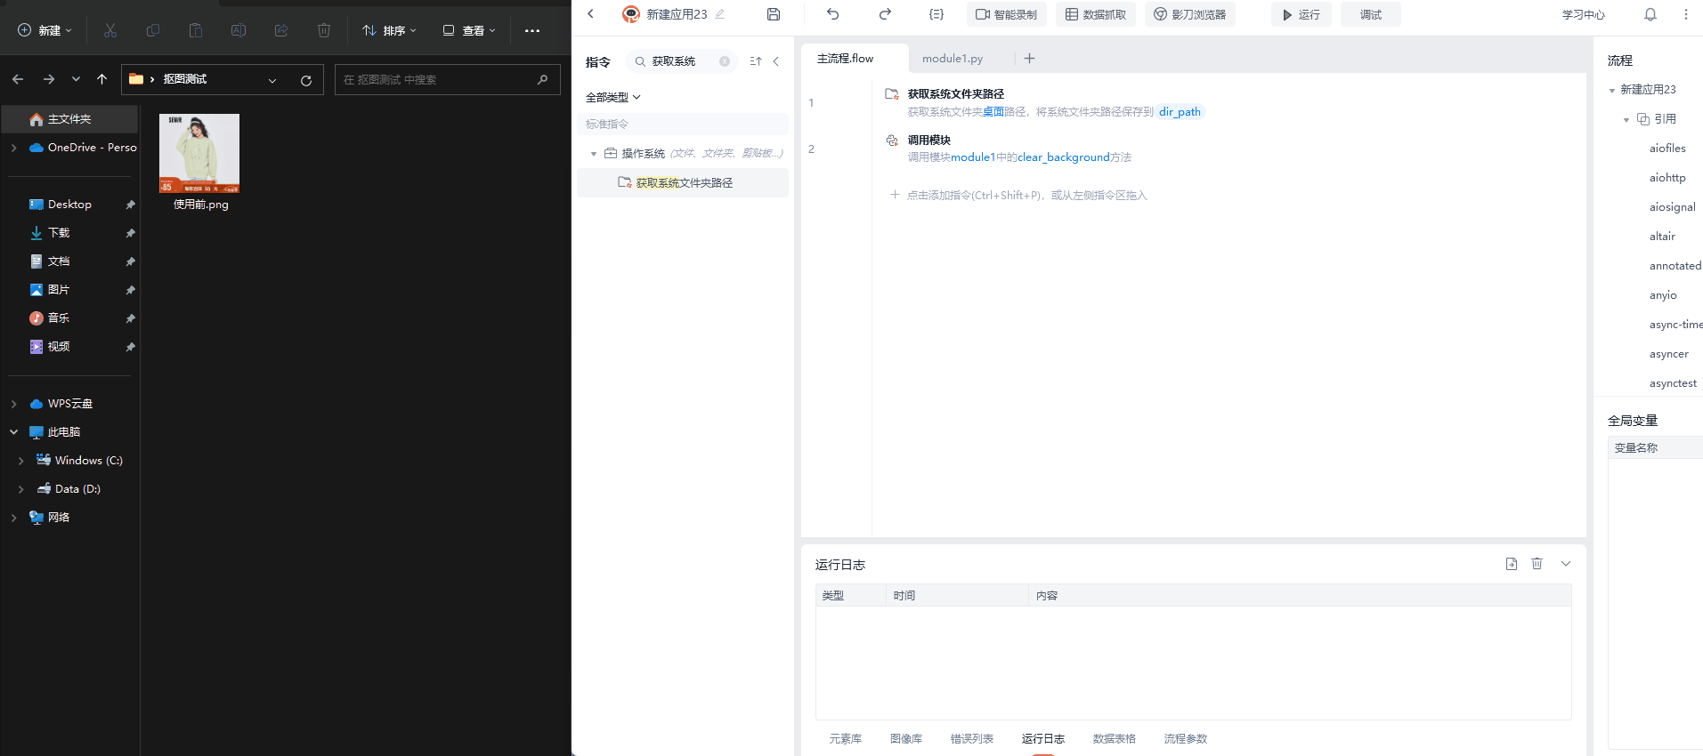
Task: Open the vertical three-dot menu in 影刀
Action: 1686,14
